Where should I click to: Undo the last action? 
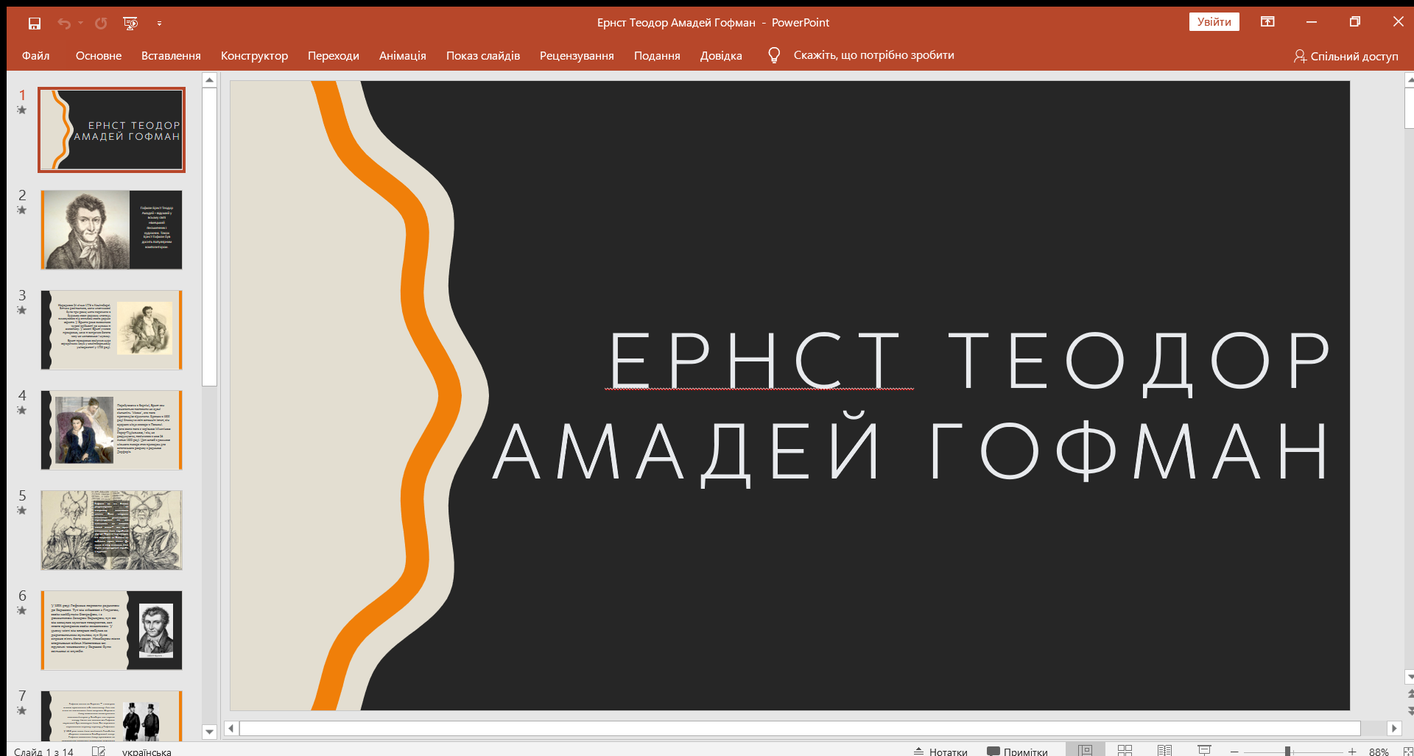pyautogui.click(x=64, y=24)
